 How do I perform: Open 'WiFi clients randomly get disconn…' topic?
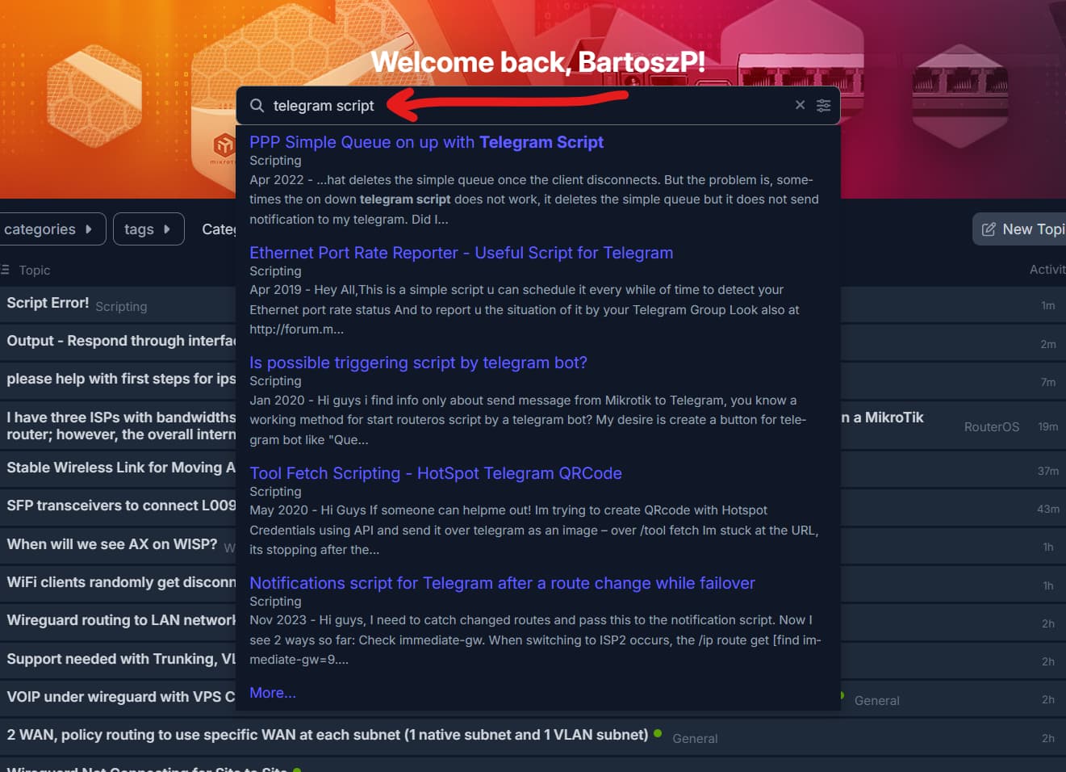point(121,582)
